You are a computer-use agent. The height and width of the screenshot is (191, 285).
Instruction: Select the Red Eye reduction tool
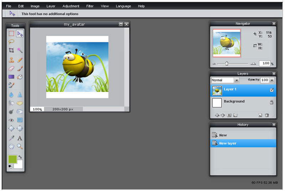tap(11, 120)
